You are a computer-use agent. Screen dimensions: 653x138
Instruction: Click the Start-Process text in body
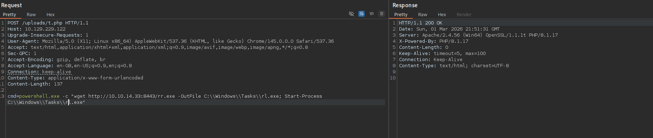(x=303, y=96)
